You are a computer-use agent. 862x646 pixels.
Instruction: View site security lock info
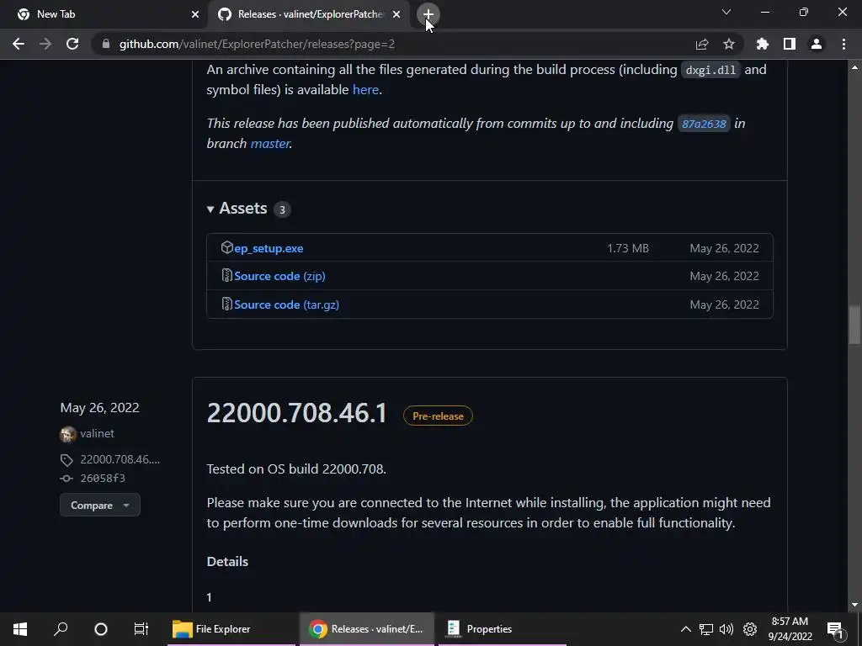point(106,44)
